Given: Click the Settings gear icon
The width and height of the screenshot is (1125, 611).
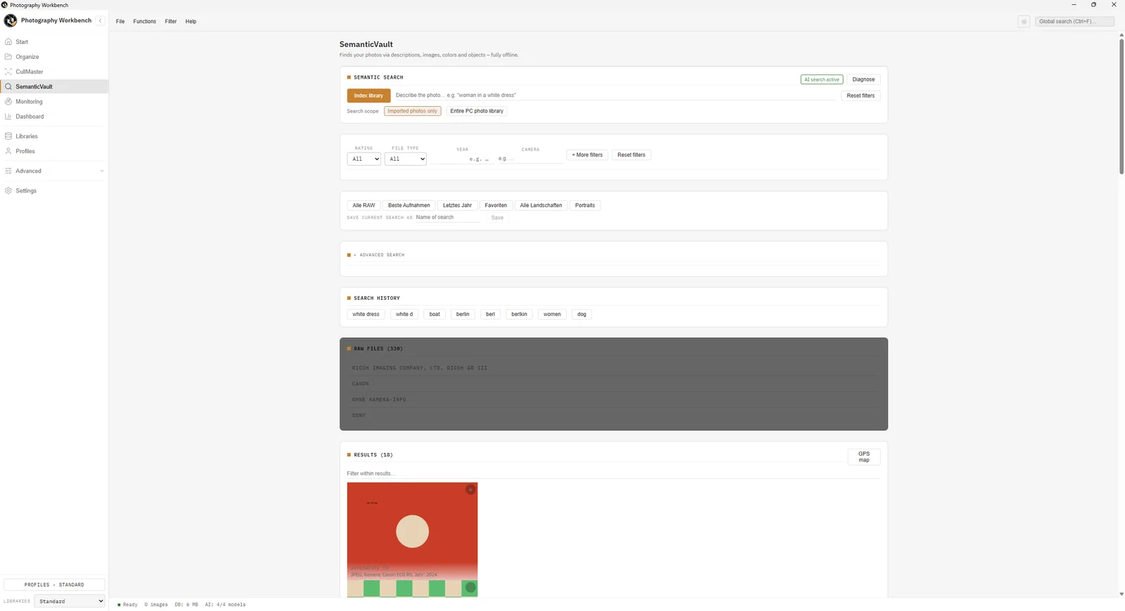Looking at the screenshot, I should tap(8, 190).
